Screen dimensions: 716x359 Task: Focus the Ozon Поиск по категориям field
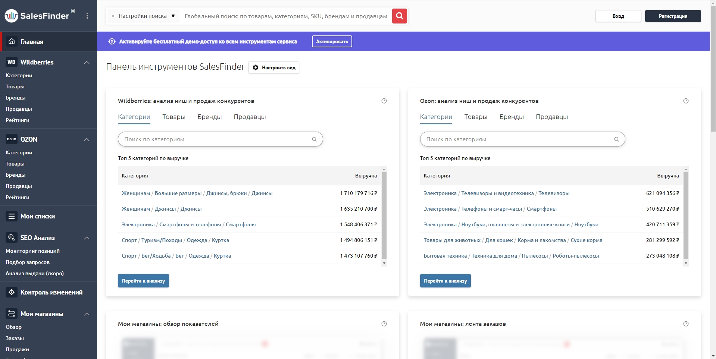click(x=522, y=139)
